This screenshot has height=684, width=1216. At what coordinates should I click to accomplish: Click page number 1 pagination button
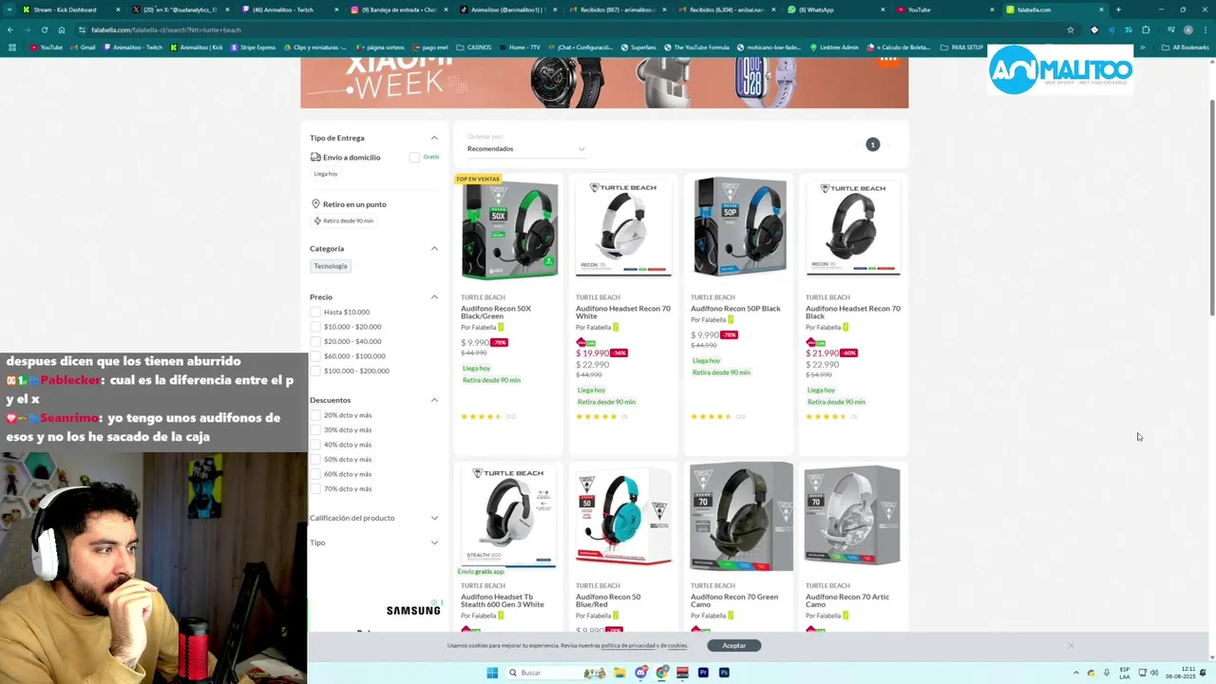[x=873, y=144]
